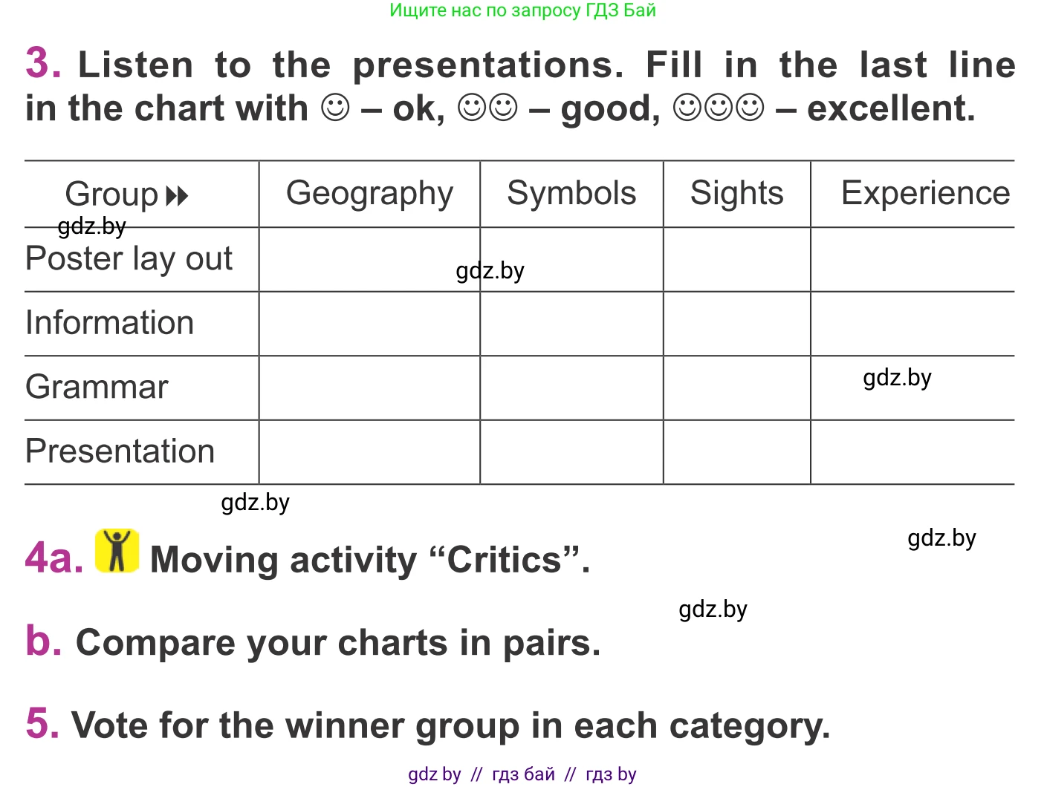The width and height of the screenshot is (1047, 787).
Task: Click the empty Poster lay out cell under Experience
Action: tap(913, 259)
